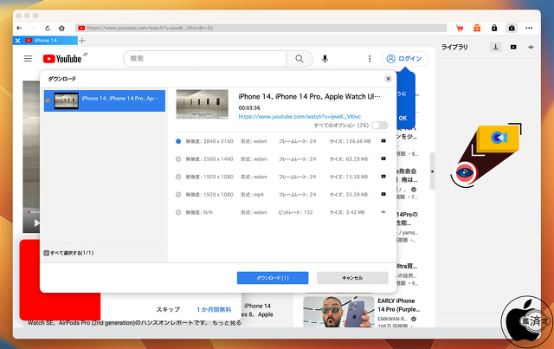Click the video thumbnail in dialog details
The height and width of the screenshot is (349, 554).
(x=202, y=104)
